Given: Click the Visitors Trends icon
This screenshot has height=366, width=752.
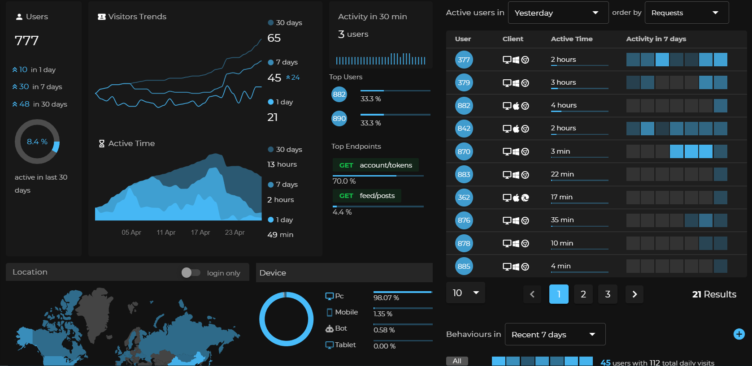Looking at the screenshot, I should (102, 17).
